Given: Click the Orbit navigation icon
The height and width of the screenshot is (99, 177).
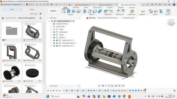Looking at the screenshot, I should pyautogui.click(x=99, y=86).
